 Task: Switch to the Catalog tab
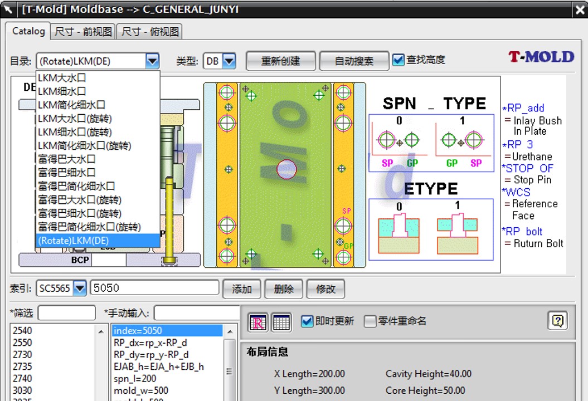click(x=28, y=31)
